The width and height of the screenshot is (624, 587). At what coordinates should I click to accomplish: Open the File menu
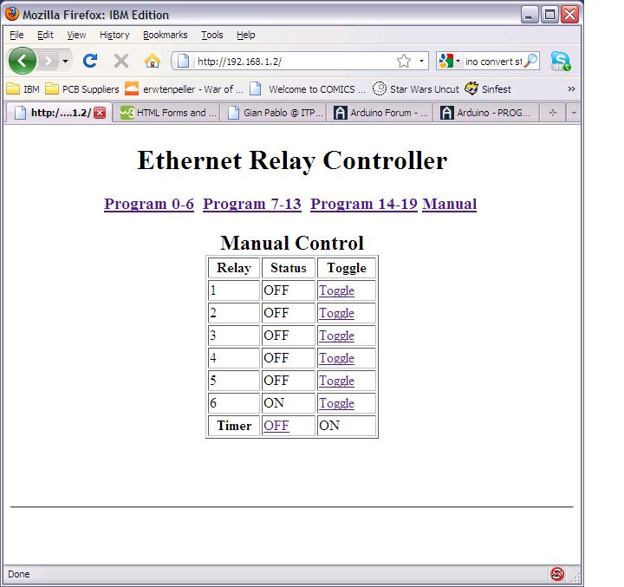click(16, 35)
